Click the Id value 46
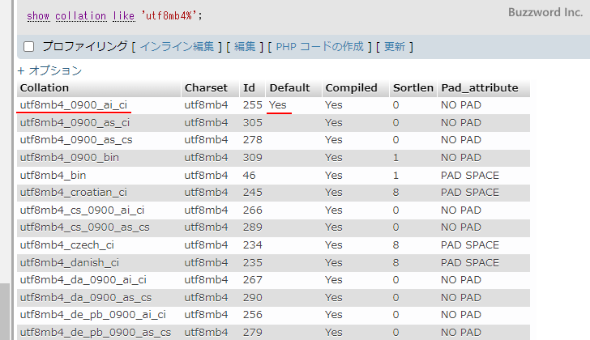Image resolution: width=590 pixels, height=340 pixels. click(249, 176)
